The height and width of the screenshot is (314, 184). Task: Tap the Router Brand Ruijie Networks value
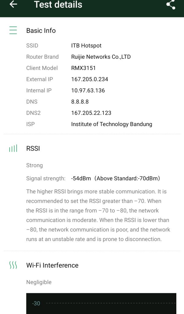[x=101, y=57]
